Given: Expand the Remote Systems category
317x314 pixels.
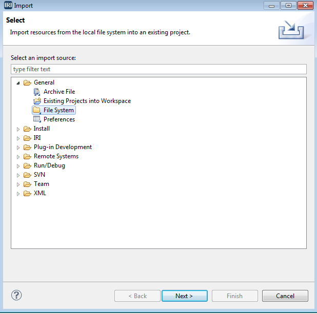Looking at the screenshot, I should coord(18,157).
